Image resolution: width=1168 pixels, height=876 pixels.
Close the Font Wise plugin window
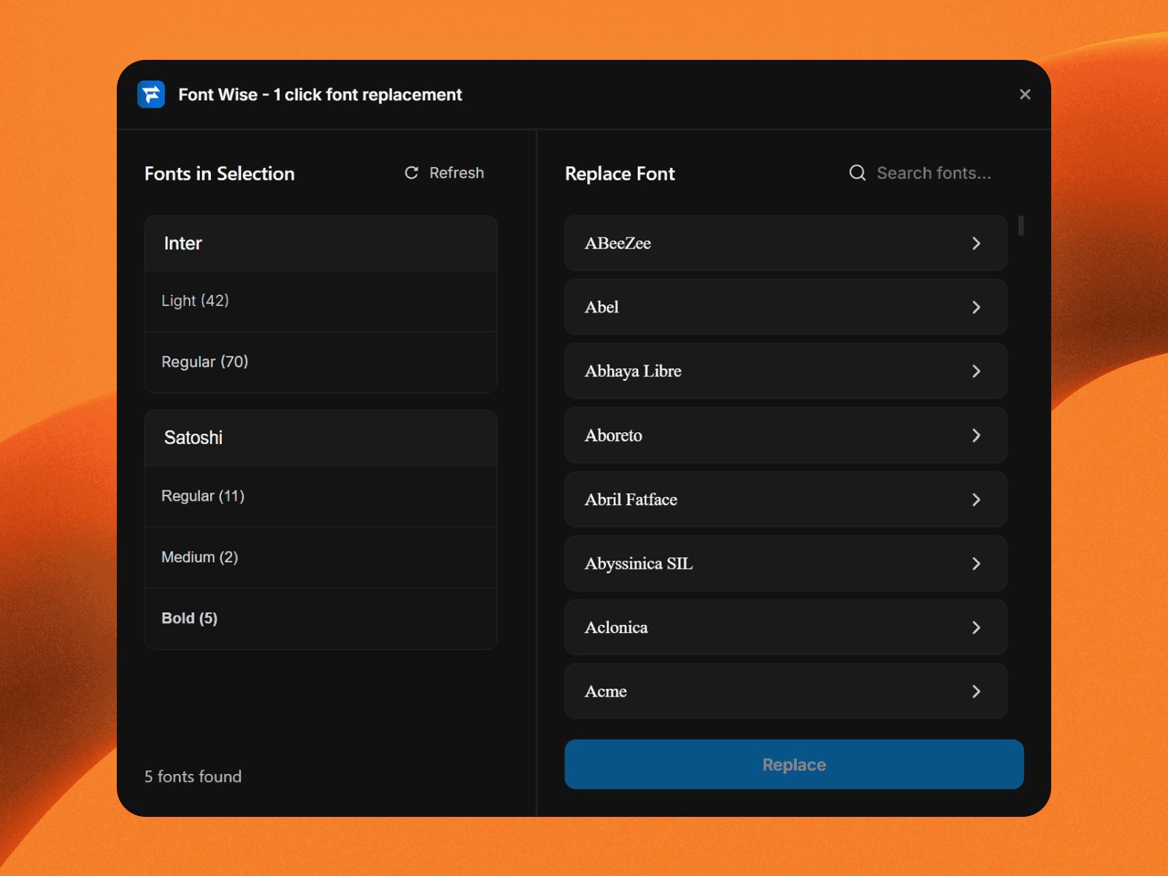click(x=1025, y=94)
